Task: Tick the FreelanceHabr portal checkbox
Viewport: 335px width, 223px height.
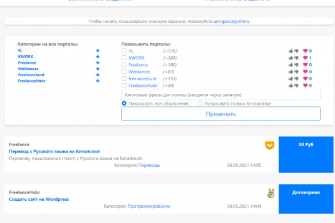Action: (124, 85)
